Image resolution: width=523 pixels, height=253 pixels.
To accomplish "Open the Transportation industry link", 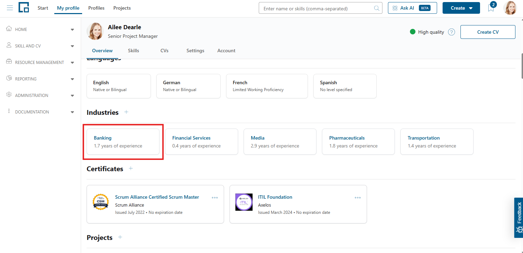I will [x=424, y=138].
